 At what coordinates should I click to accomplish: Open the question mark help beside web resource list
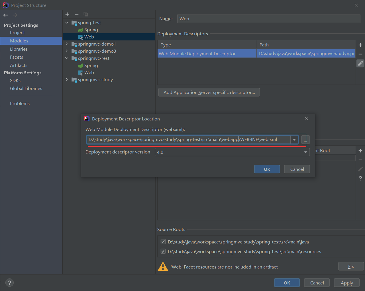click(360, 178)
